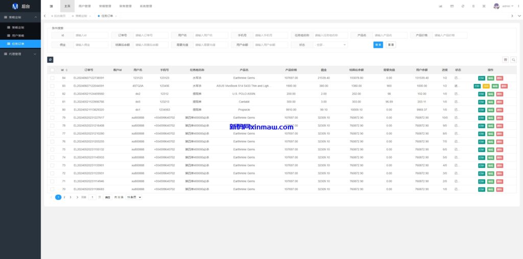Screen dimensions: 523x259
Task: Toggle the select-all checkbox in table header
Action: 52,70
